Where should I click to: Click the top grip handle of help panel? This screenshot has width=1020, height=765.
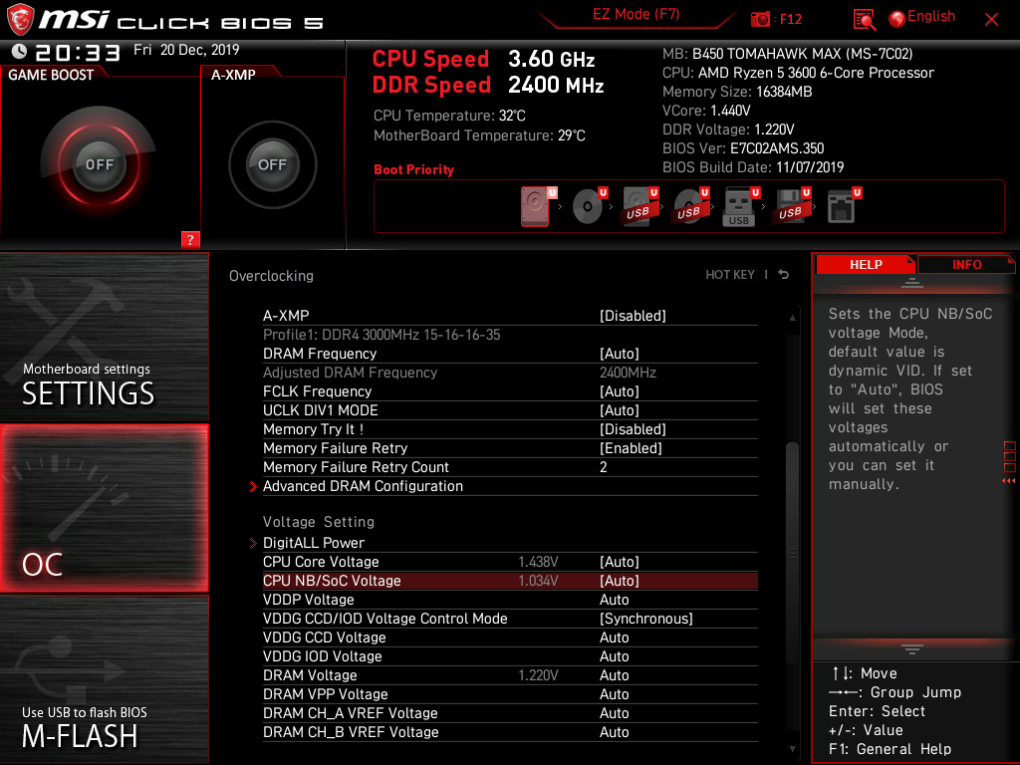[912, 282]
